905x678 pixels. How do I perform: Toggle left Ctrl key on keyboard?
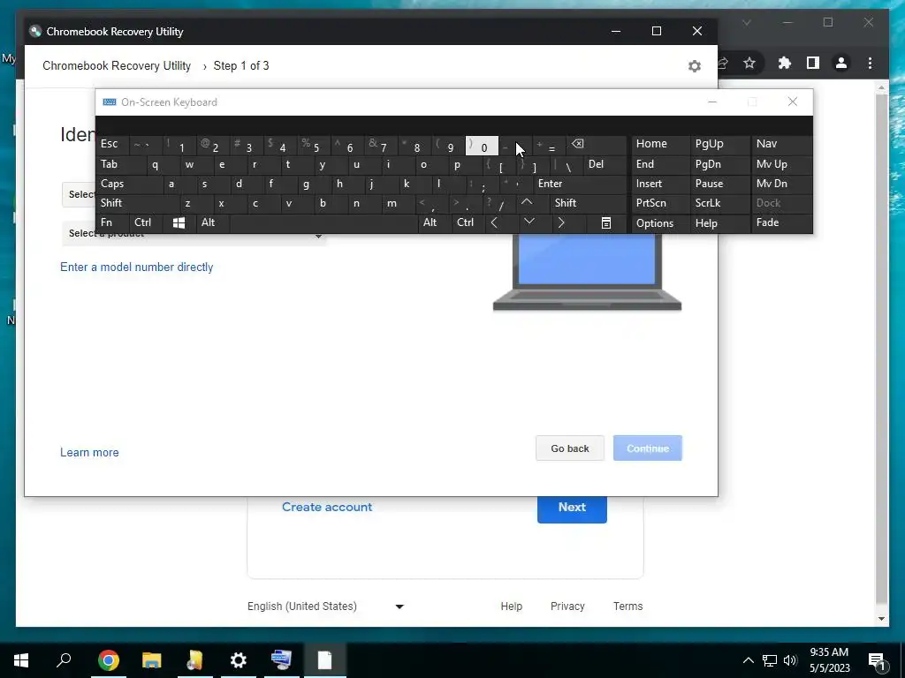click(x=146, y=223)
